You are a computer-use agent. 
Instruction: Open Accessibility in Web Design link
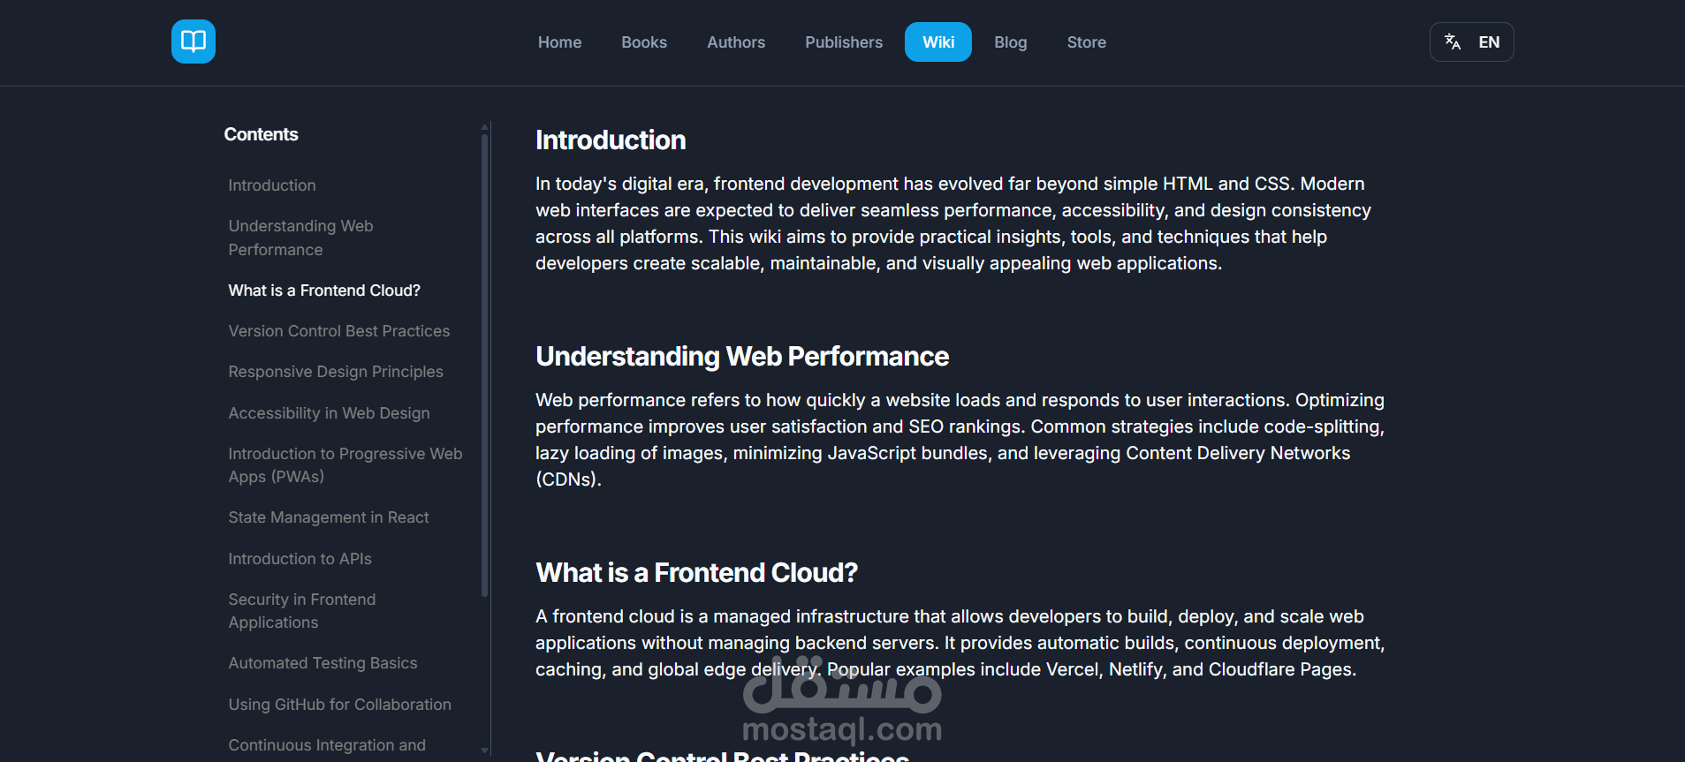point(329,413)
